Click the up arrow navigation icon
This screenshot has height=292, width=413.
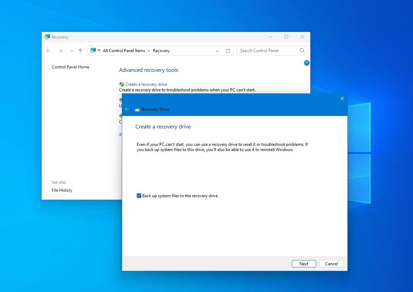pyautogui.click(x=80, y=51)
